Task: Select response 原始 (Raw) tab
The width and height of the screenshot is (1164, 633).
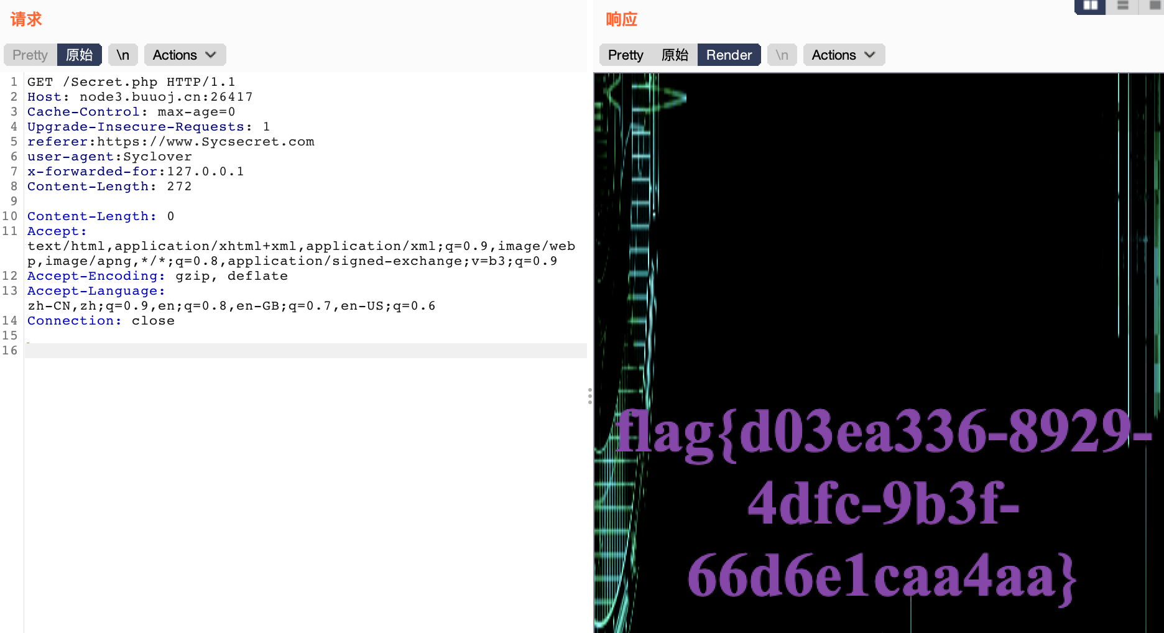Action: (675, 55)
